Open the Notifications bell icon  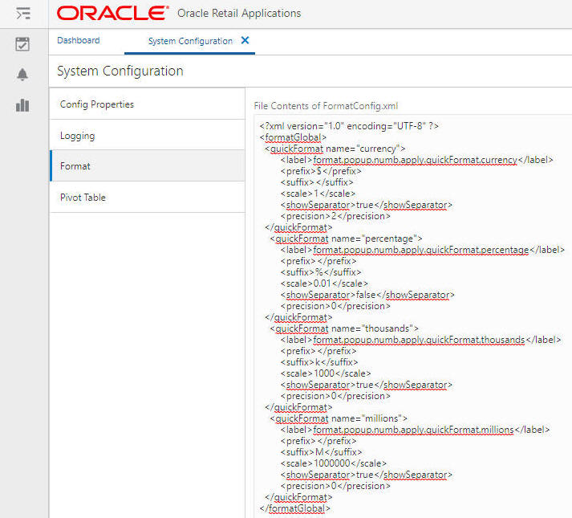(22, 74)
